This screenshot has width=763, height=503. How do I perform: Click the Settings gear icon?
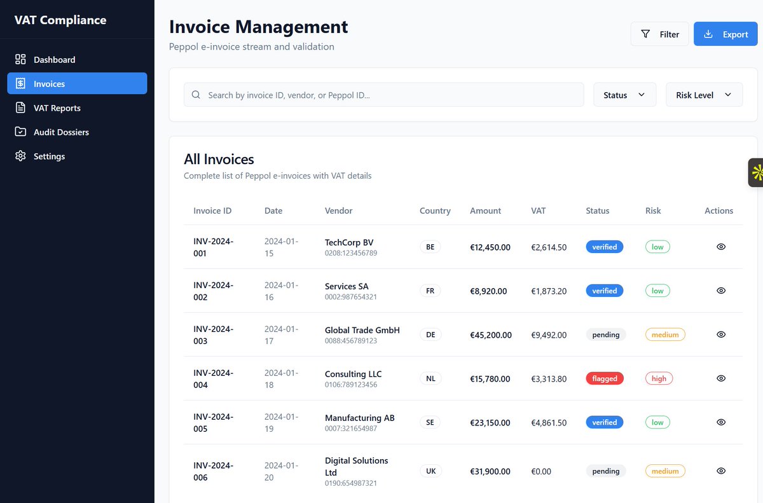click(x=20, y=156)
